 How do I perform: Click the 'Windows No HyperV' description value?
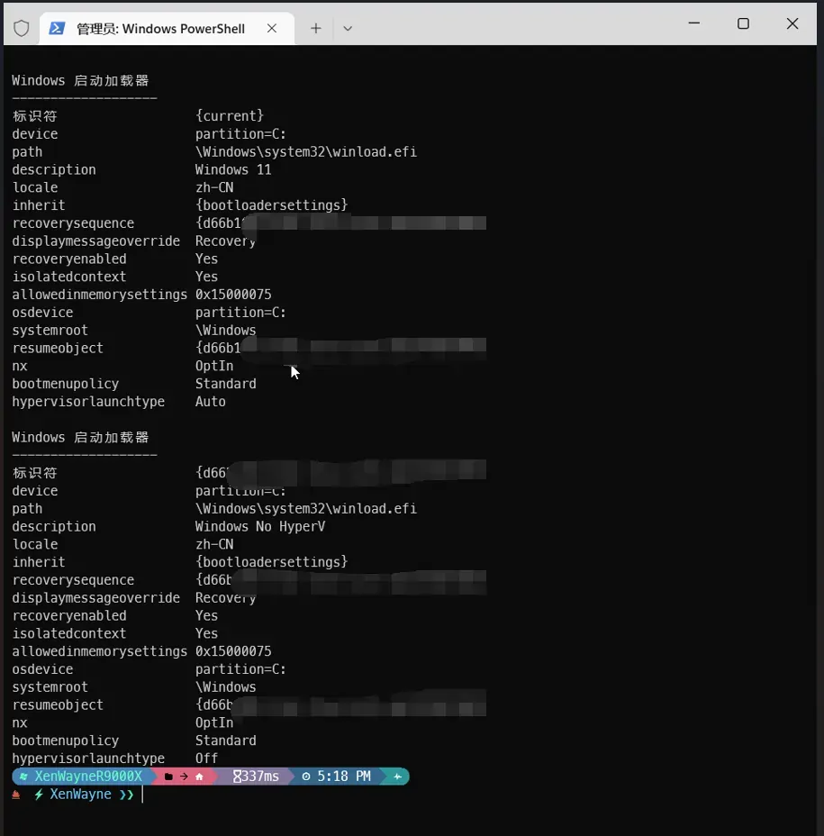coord(260,527)
